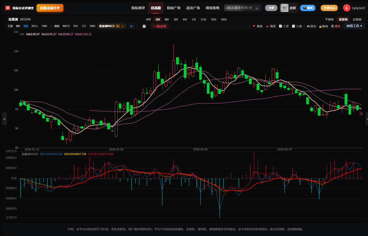This screenshot has width=368, height=236.
Task: Add a new indicator with plus icon
Action: 131,26
